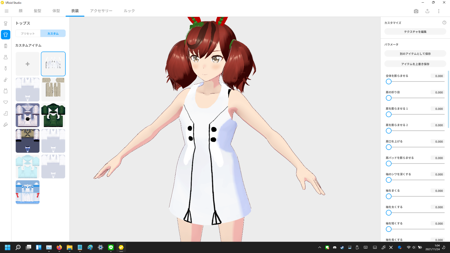Viewport: 450px width, 253px height.
Task: Open the three-dot more options menu
Action: [439, 11]
